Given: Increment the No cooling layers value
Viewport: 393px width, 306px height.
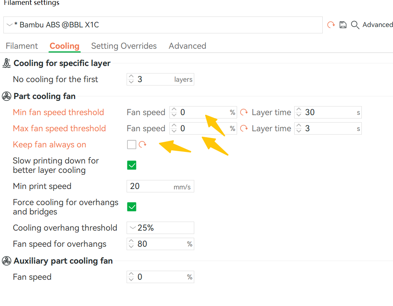Looking at the screenshot, I should (131, 77).
